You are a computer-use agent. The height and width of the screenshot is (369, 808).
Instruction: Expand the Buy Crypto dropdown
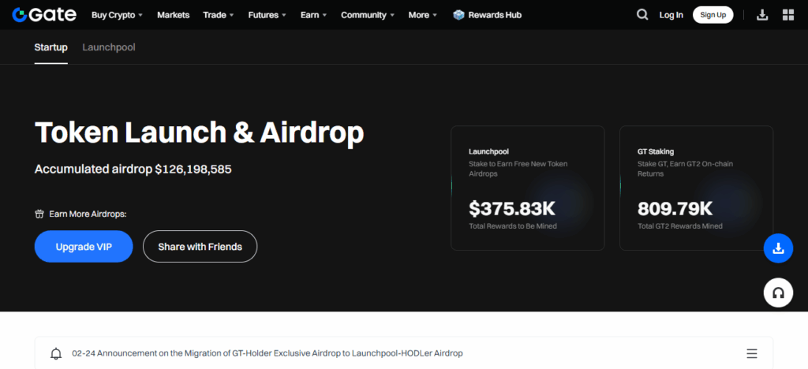(x=117, y=15)
